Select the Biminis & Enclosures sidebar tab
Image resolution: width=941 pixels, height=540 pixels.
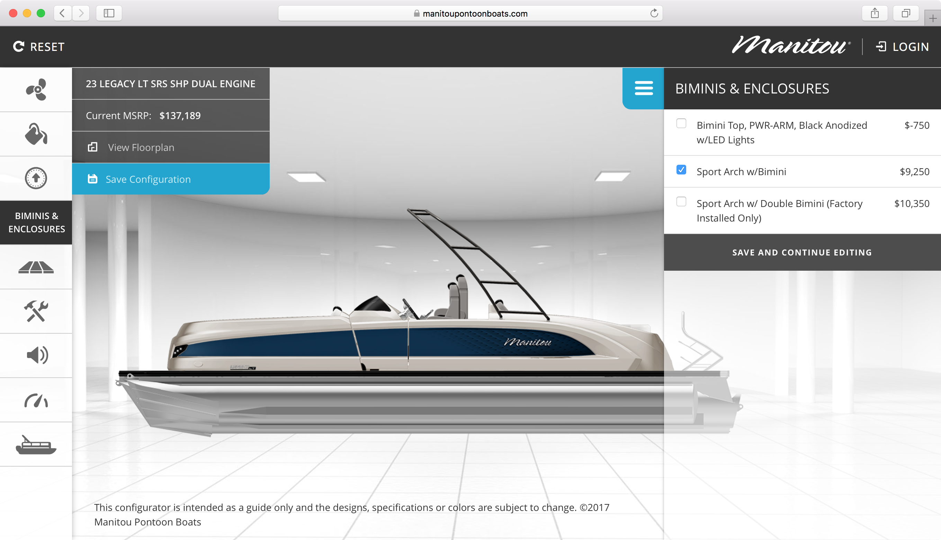click(36, 223)
